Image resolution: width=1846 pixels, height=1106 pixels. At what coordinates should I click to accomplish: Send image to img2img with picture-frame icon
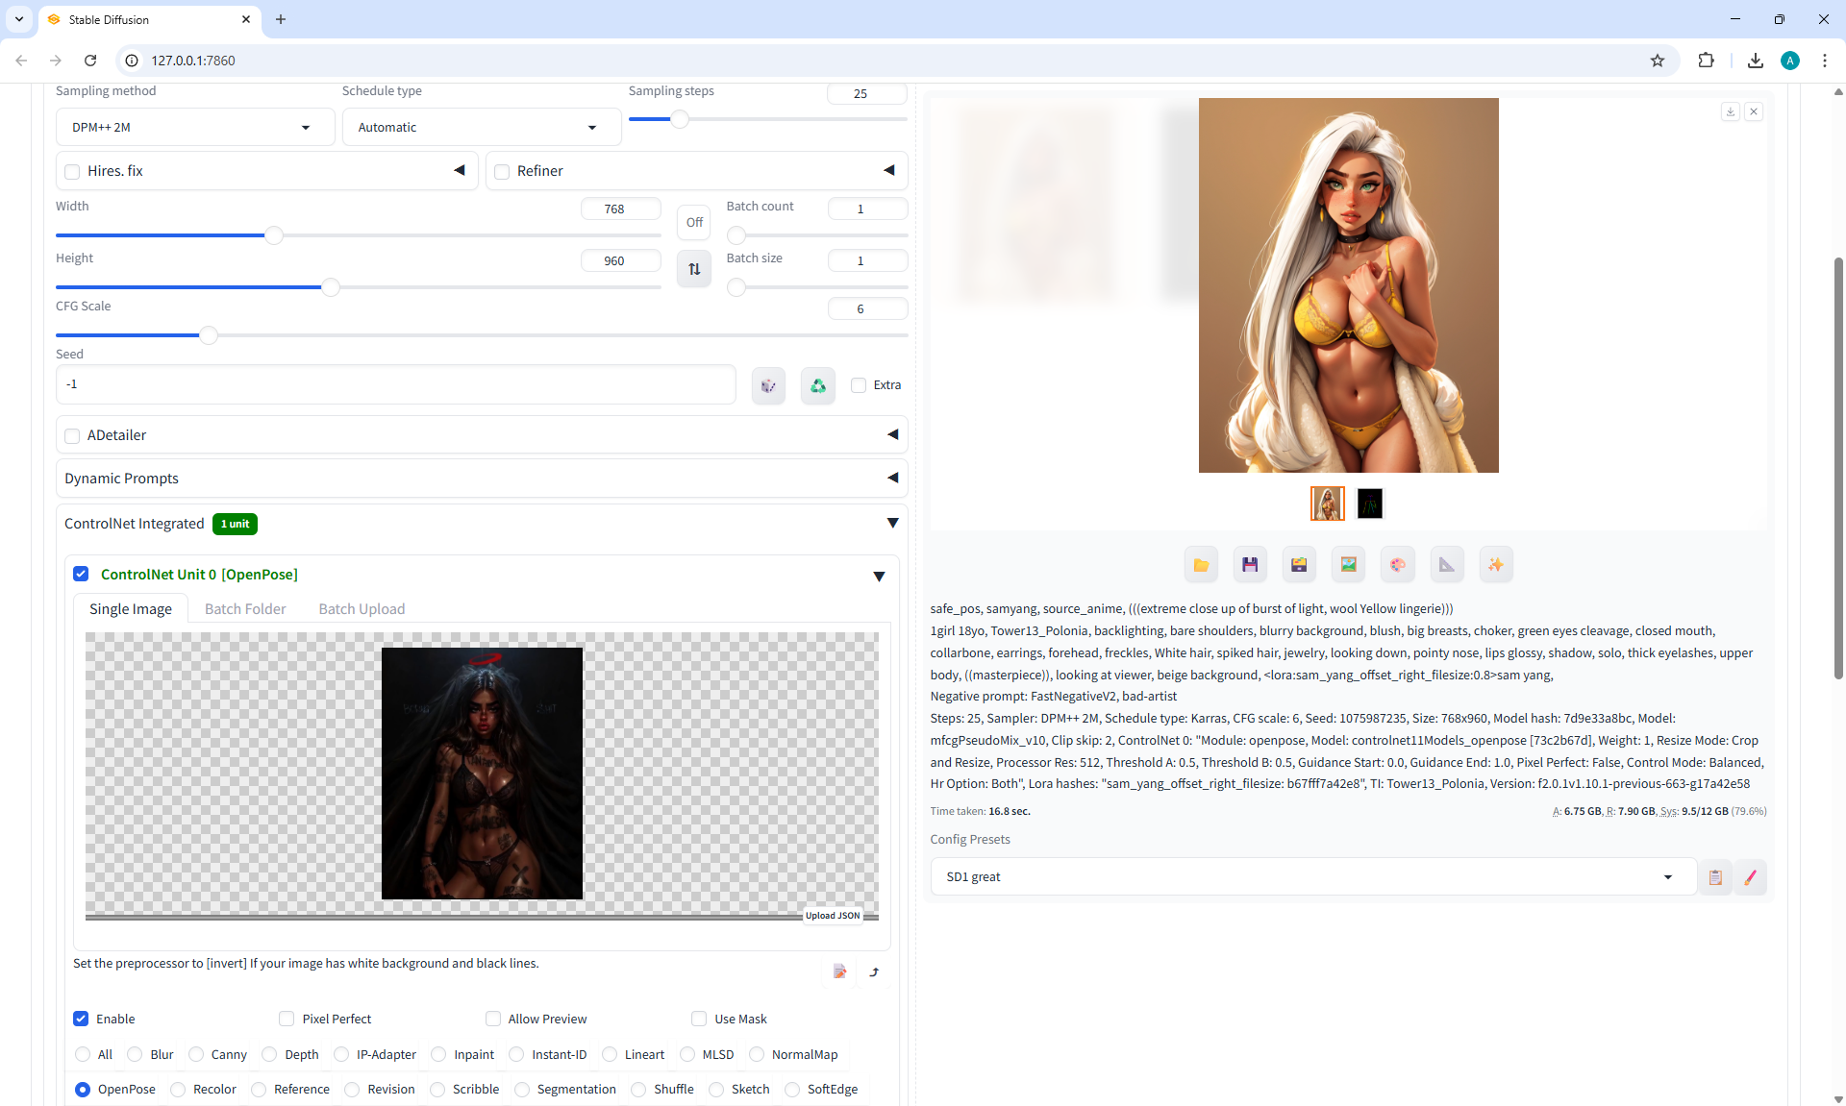[x=1348, y=565]
